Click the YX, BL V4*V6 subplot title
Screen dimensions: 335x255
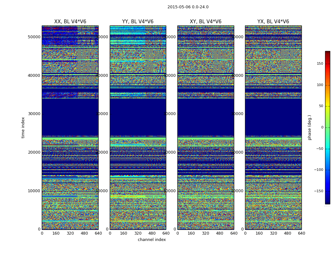pyautogui.click(x=273, y=22)
